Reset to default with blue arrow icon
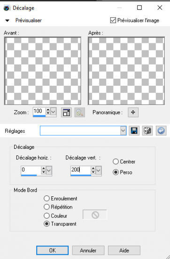 [x=161, y=130]
